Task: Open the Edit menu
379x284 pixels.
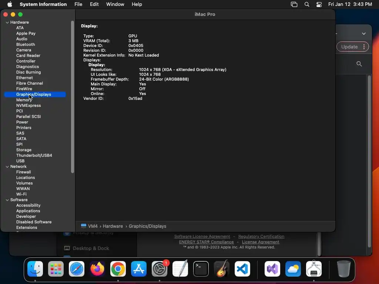Action: click(x=94, y=4)
